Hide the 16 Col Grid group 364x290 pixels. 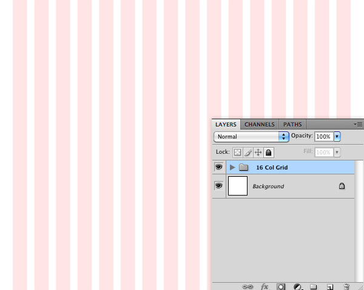(x=218, y=167)
